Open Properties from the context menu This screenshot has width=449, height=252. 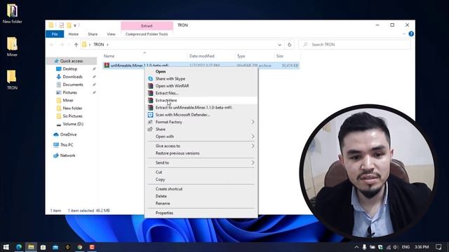click(164, 213)
